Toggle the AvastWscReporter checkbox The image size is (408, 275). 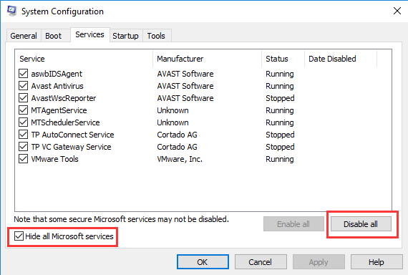[23, 98]
